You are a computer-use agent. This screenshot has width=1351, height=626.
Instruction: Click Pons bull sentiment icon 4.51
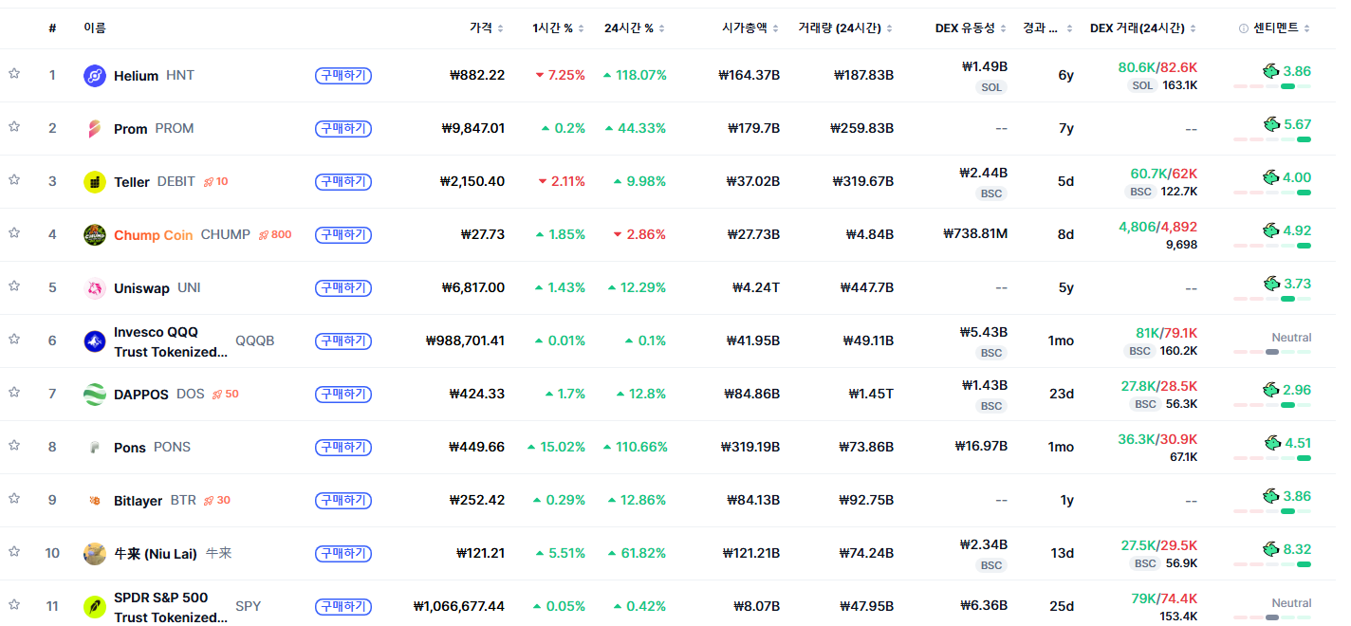point(1271,442)
